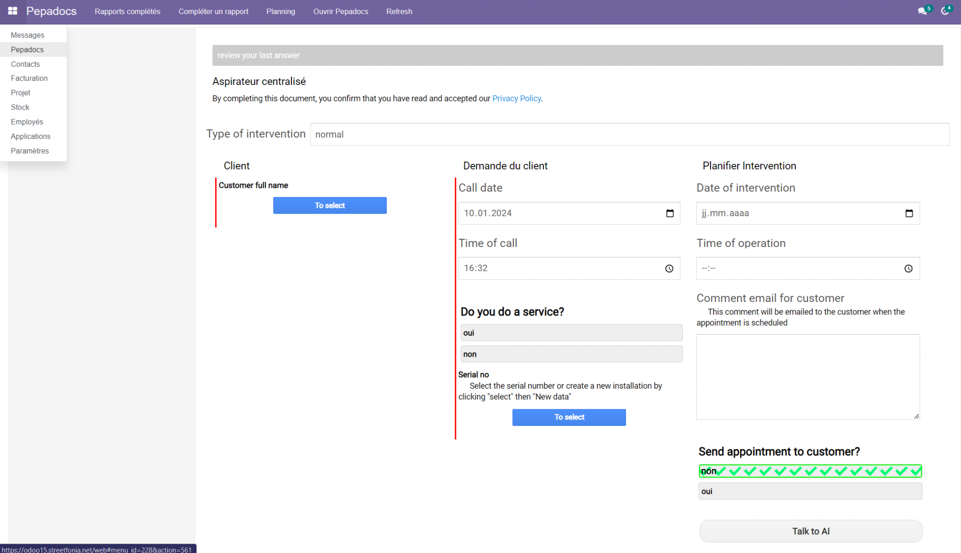Focus the Comment email for customer textarea
The width and height of the screenshot is (961, 553).
[x=808, y=376]
